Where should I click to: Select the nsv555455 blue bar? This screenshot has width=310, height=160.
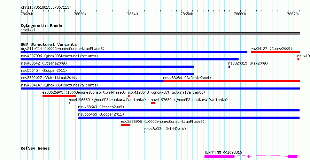(x=189, y=118)
